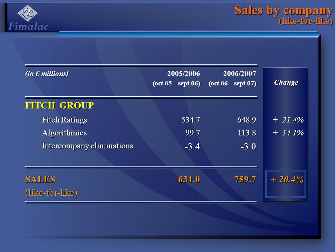336x252 pixels.
Task: Select the 759.7 total value
Action: [x=245, y=179]
